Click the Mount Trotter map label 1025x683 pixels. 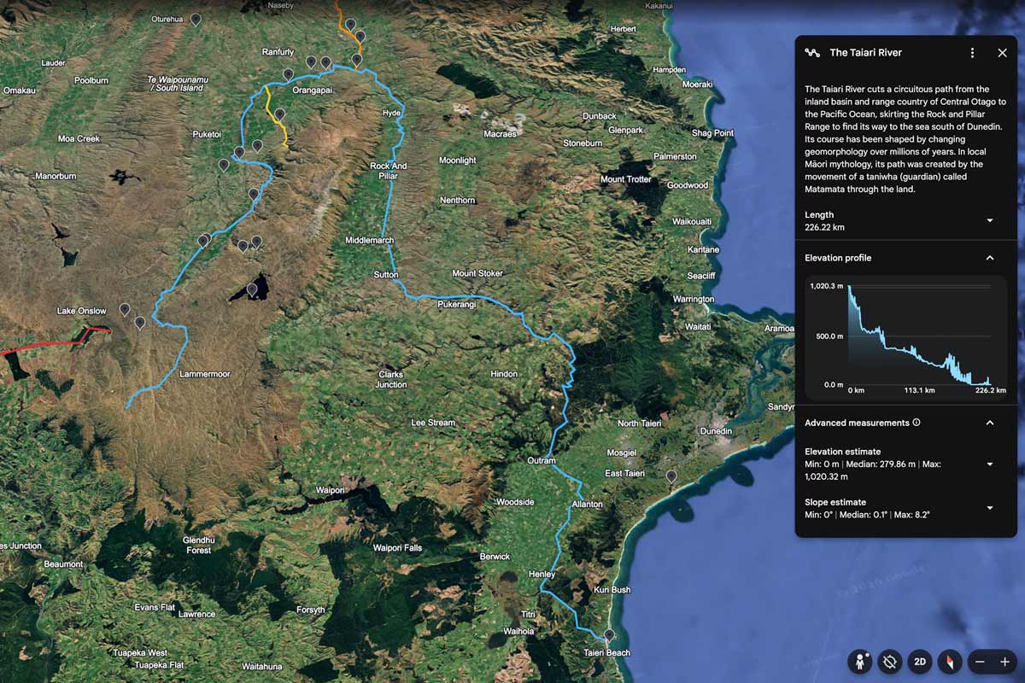[x=626, y=179]
